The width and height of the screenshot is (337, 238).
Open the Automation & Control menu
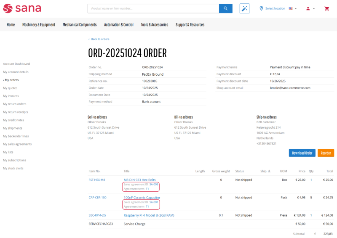pos(119,25)
